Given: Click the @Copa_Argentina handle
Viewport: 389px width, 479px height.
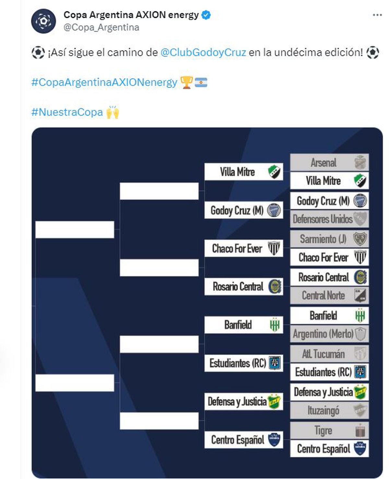Looking at the screenshot, I should (101, 28).
